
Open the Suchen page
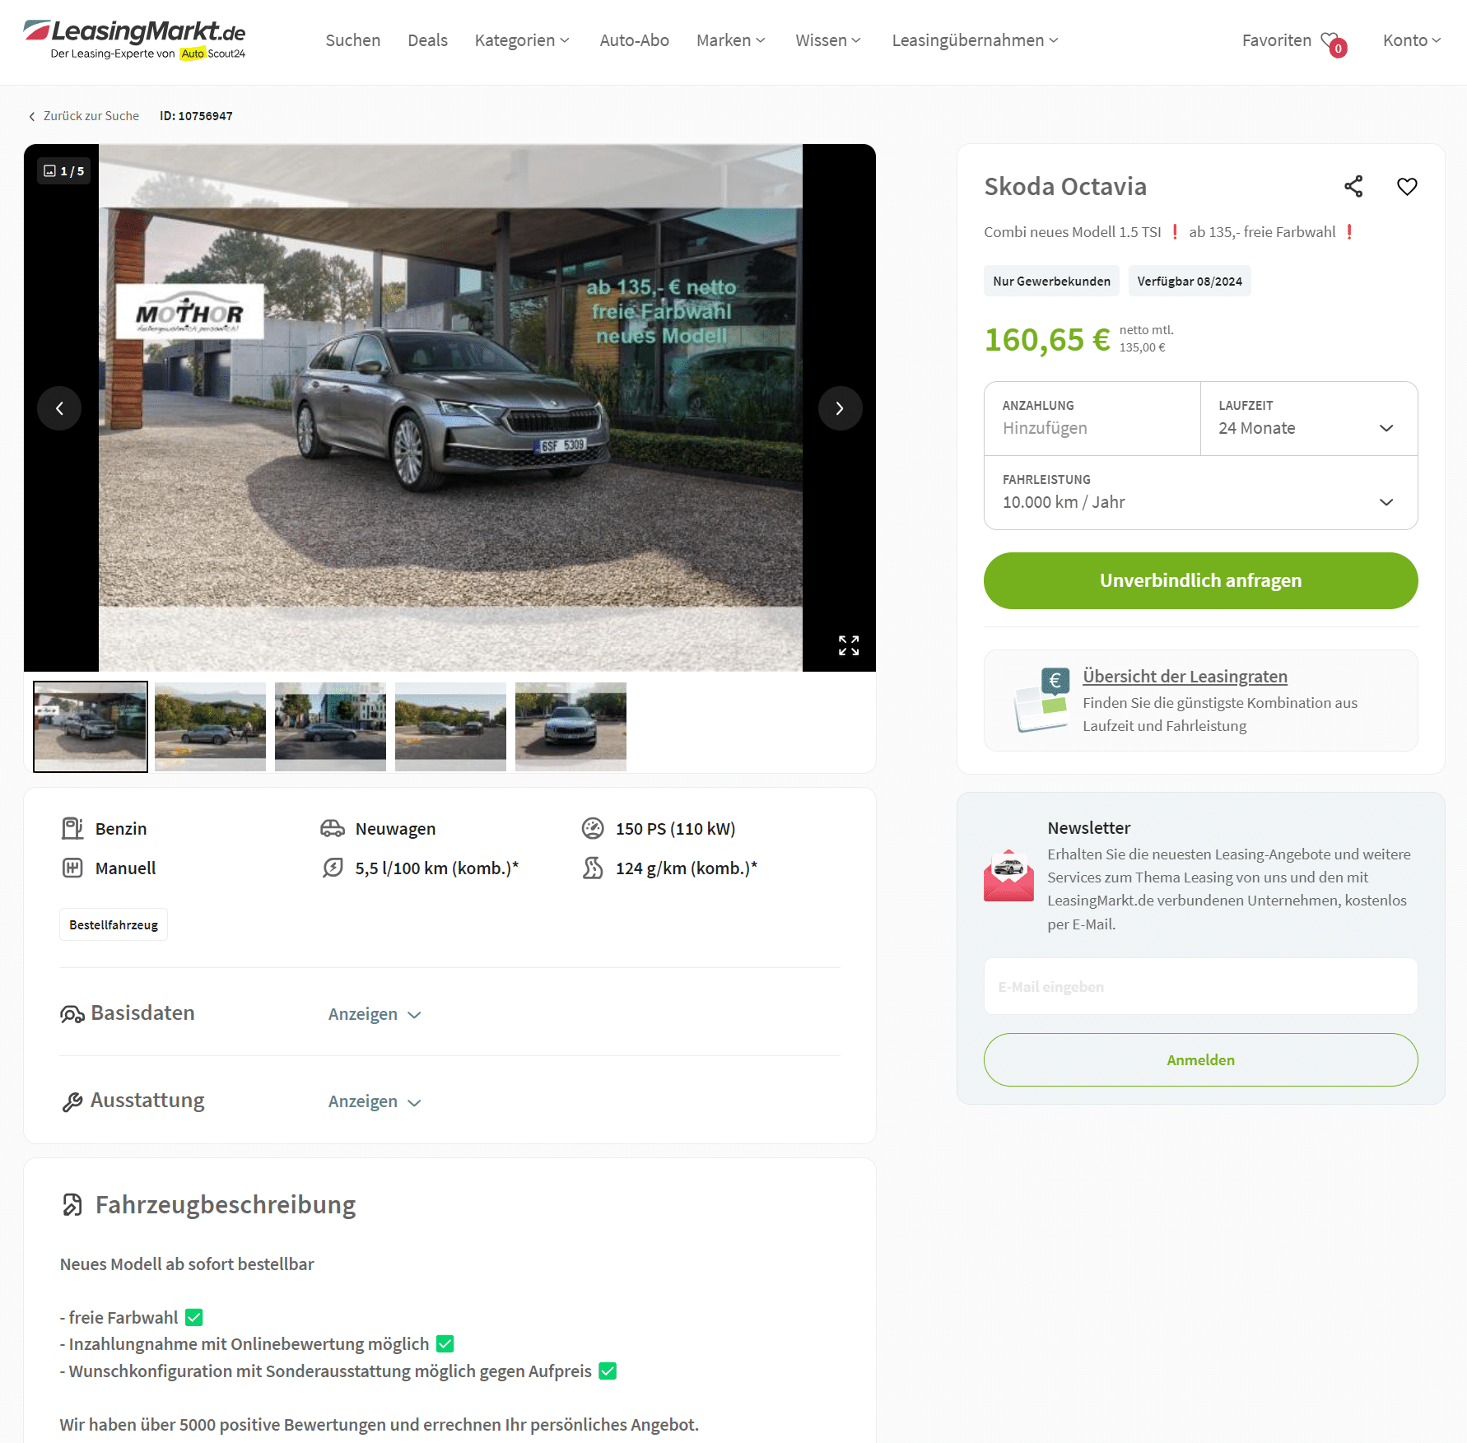tap(352, 40)
